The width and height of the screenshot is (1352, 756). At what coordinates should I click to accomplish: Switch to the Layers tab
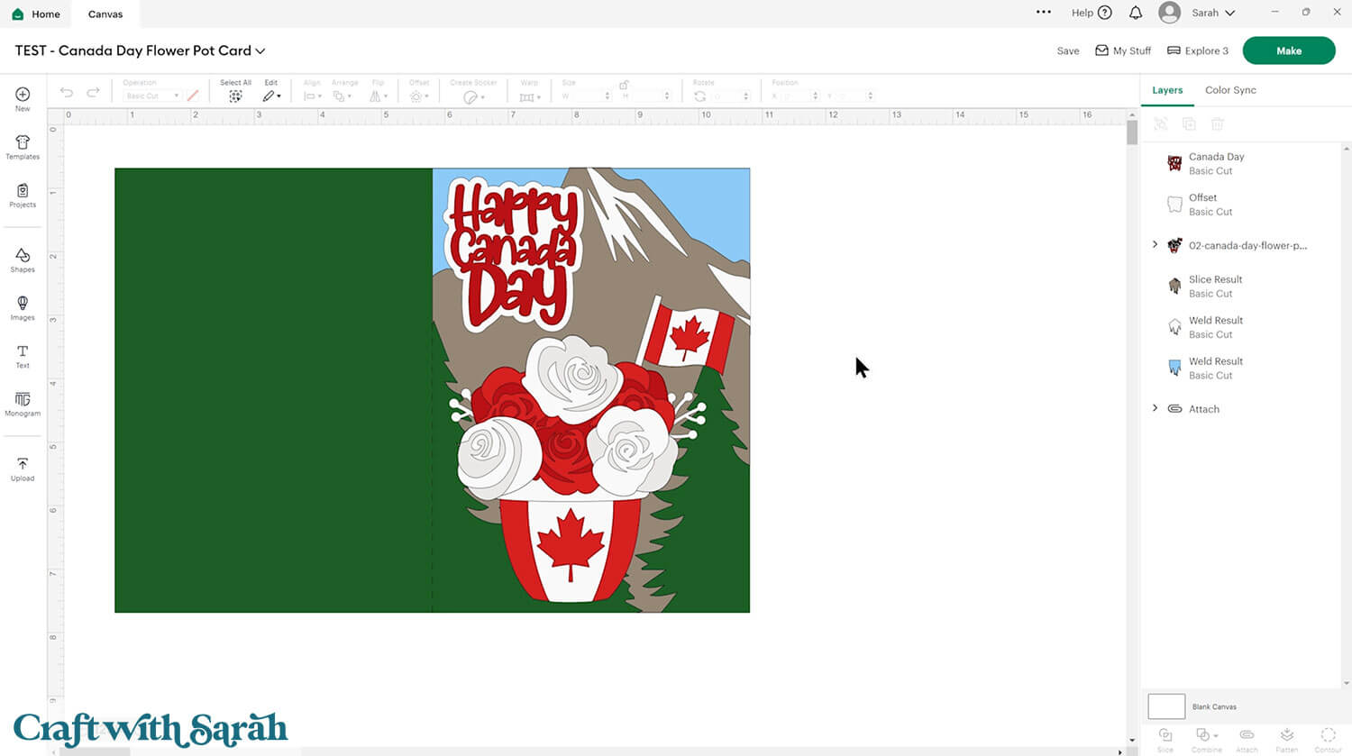point(1167,90)
